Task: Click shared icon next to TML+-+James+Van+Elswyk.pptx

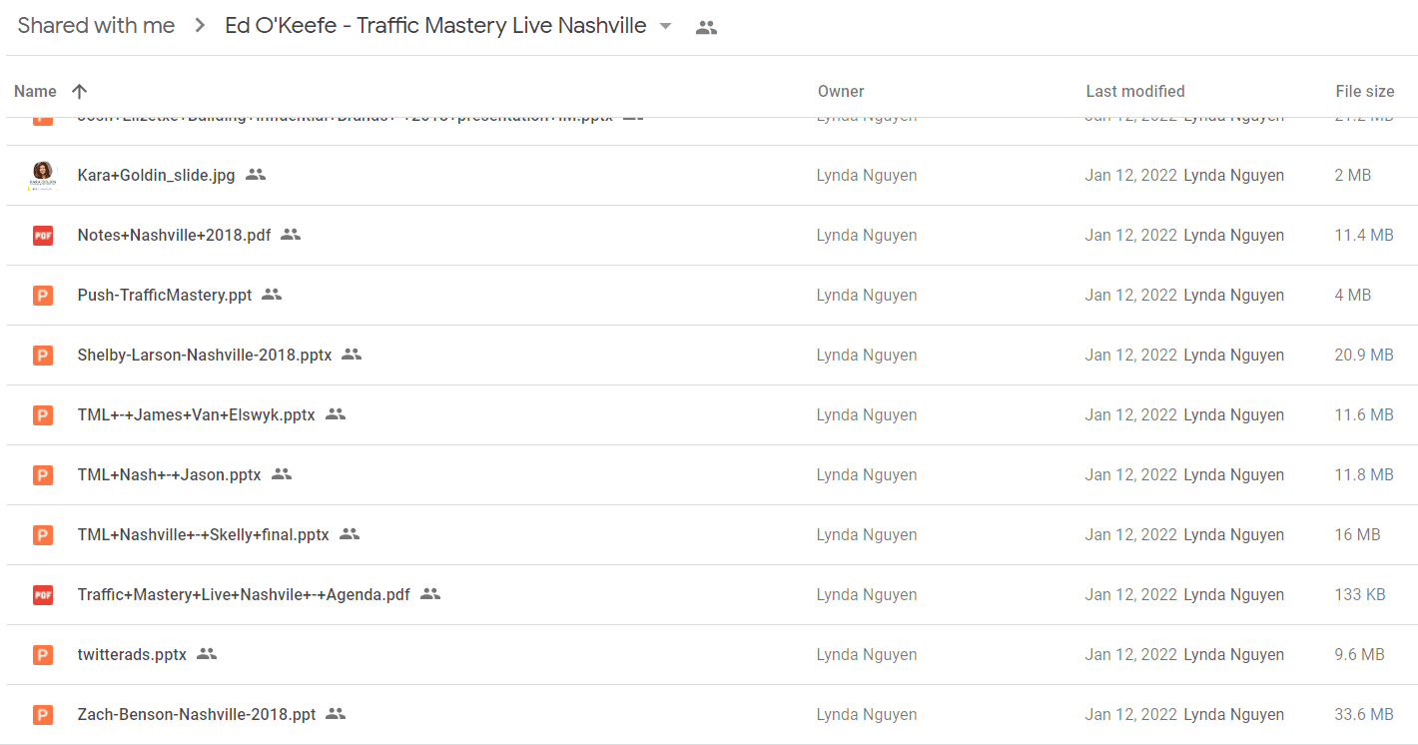Action: (336, 414)
